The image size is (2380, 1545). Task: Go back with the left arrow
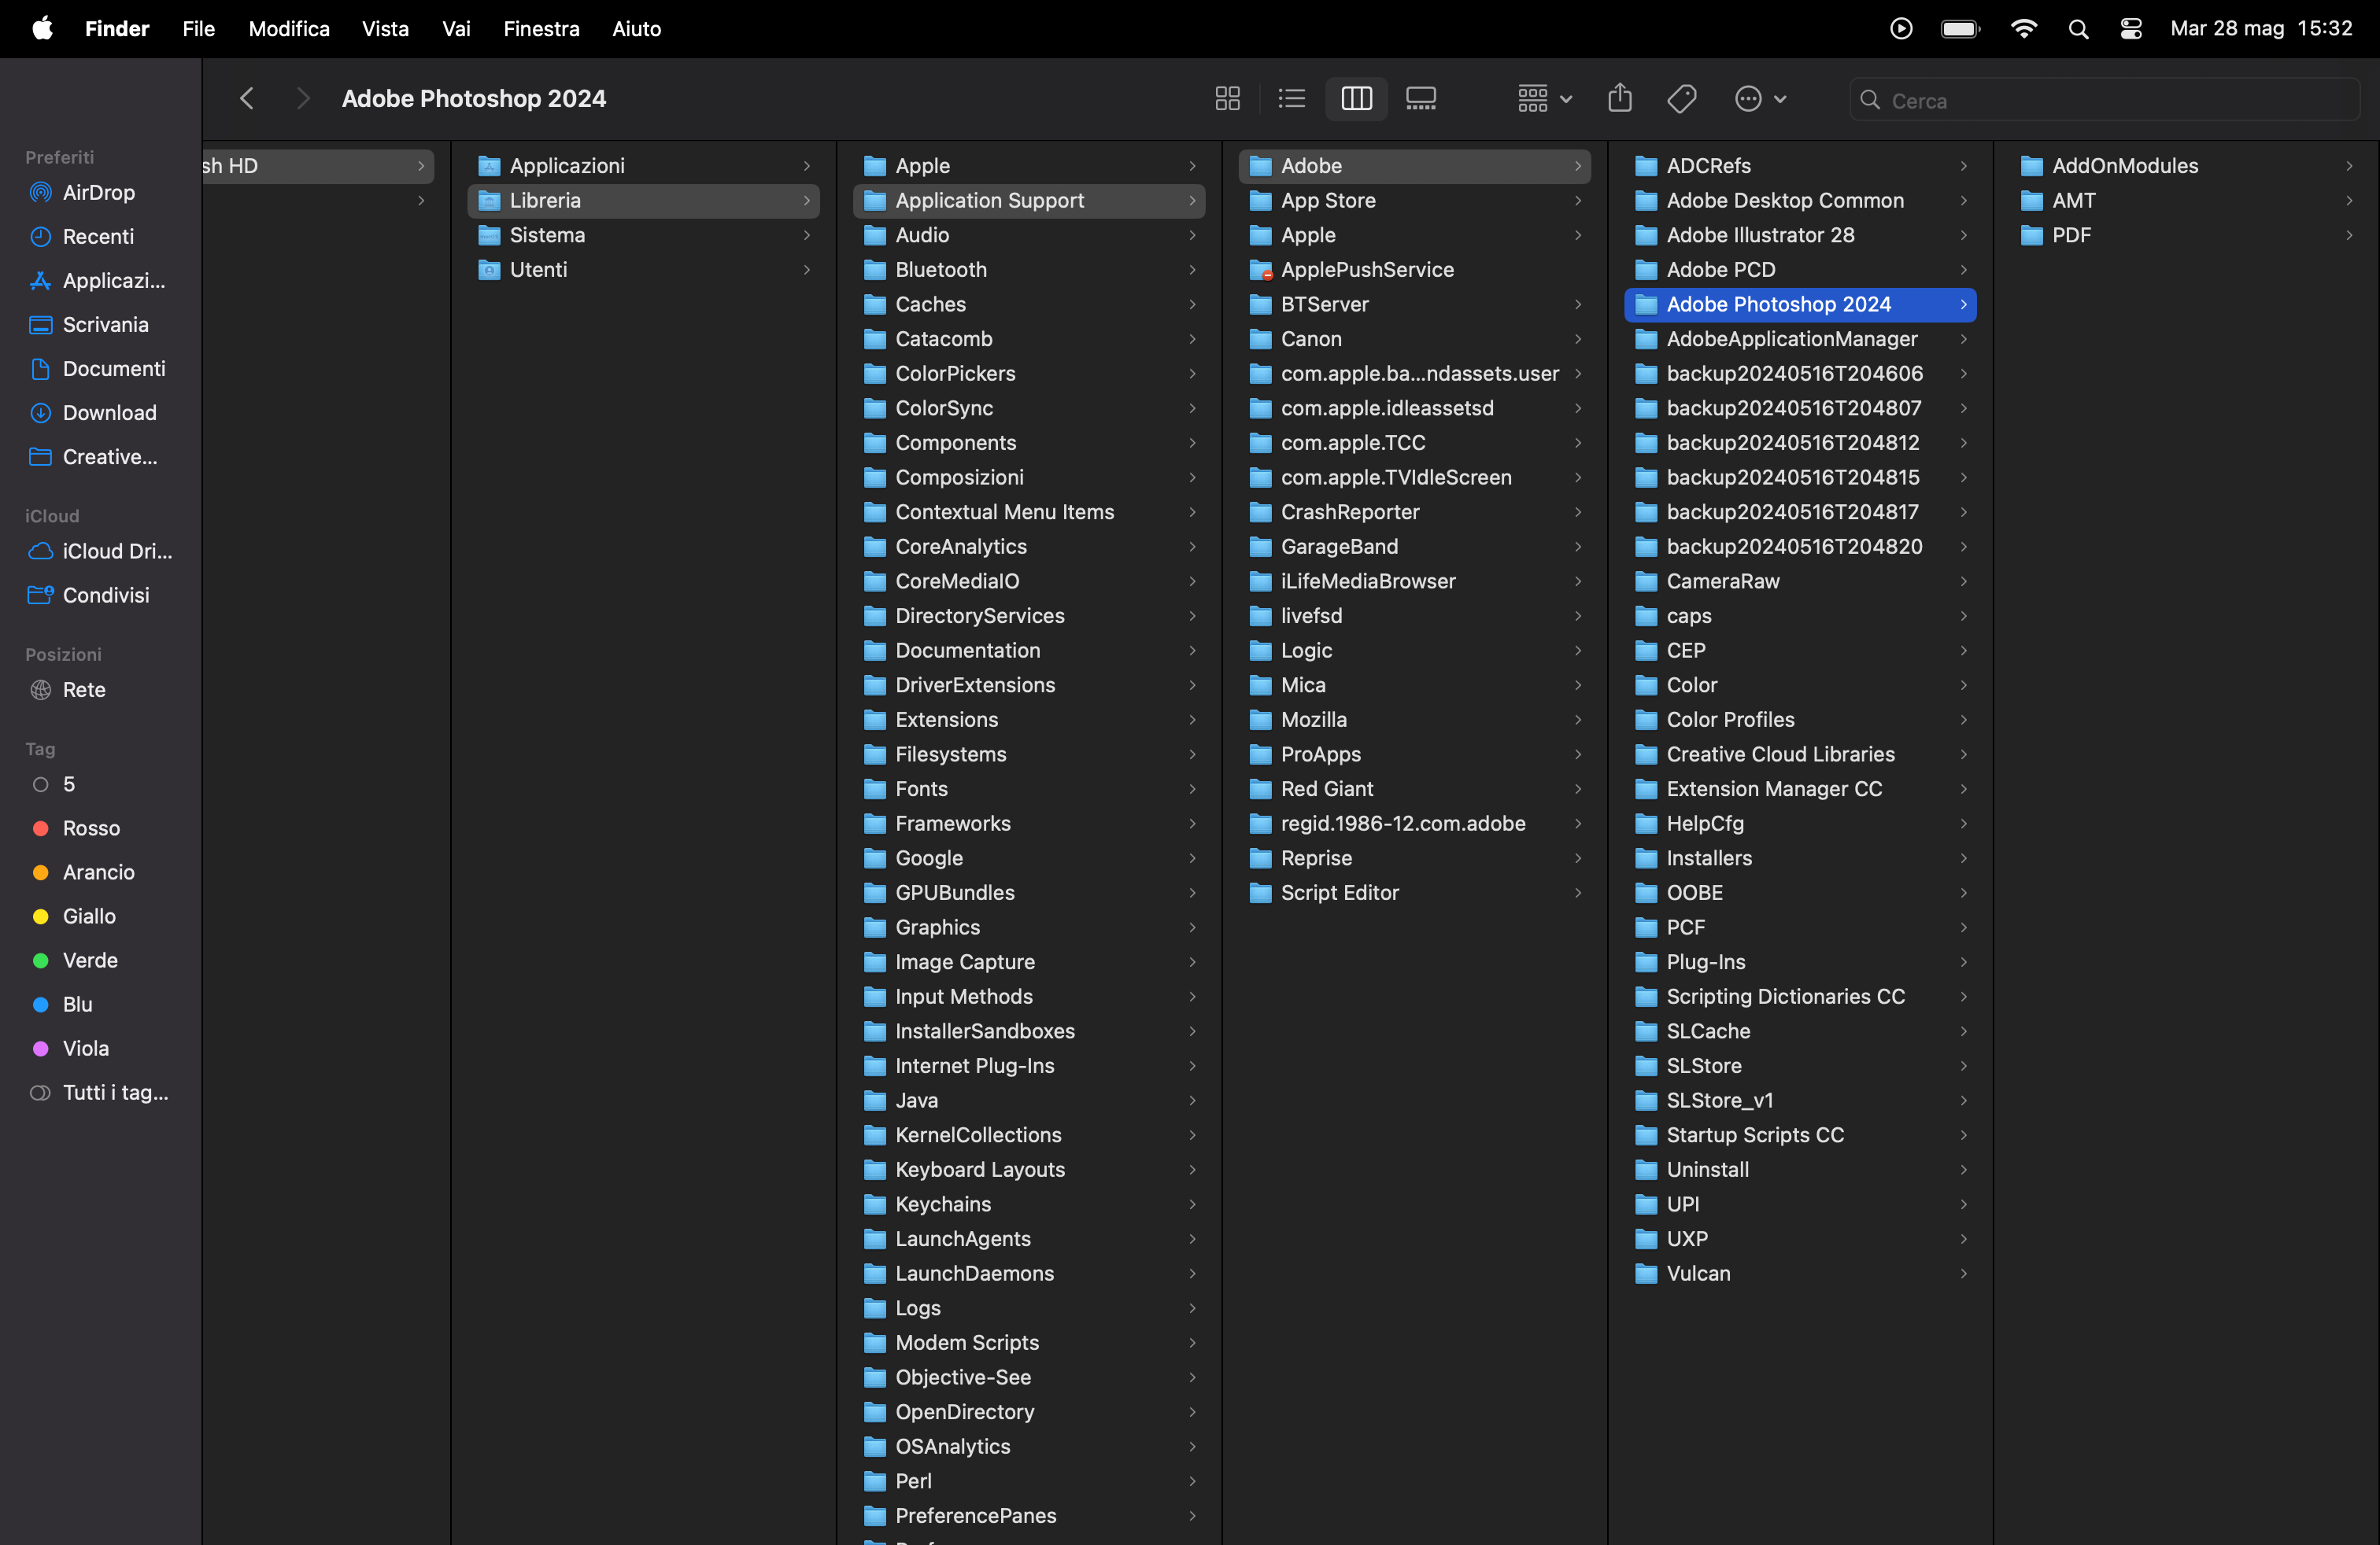(x=247, y=98)
